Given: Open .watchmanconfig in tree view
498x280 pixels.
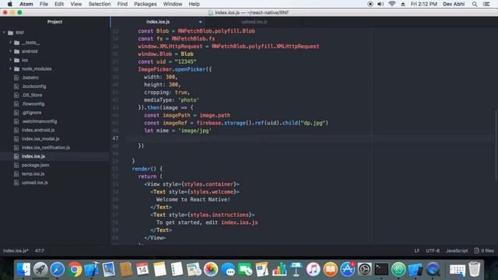Looking at the screenshot, I should click(40, 121).
